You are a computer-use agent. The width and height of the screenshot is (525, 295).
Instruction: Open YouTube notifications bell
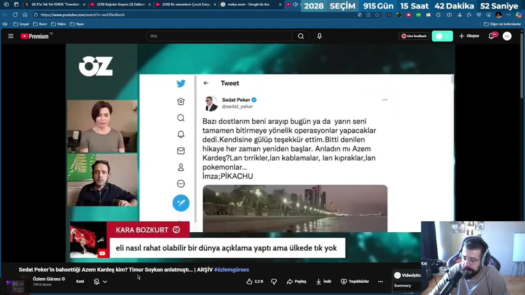tap(491, 36)
